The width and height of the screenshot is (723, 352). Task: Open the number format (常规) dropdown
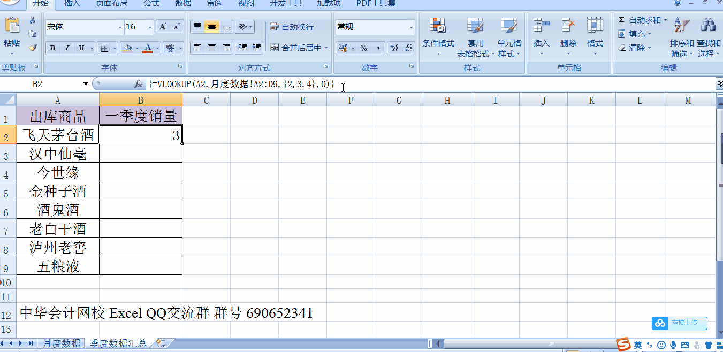pyautogui.click(x=411, y=27)
